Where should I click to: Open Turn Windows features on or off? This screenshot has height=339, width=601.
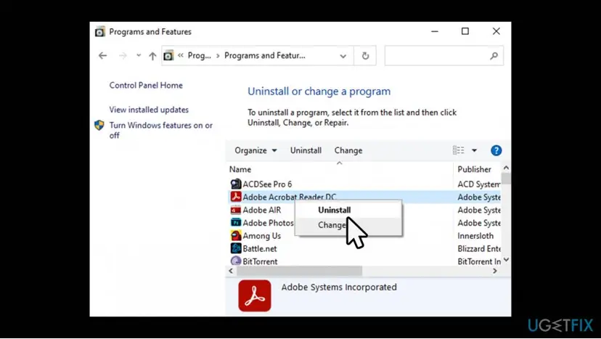pos(160,131)
